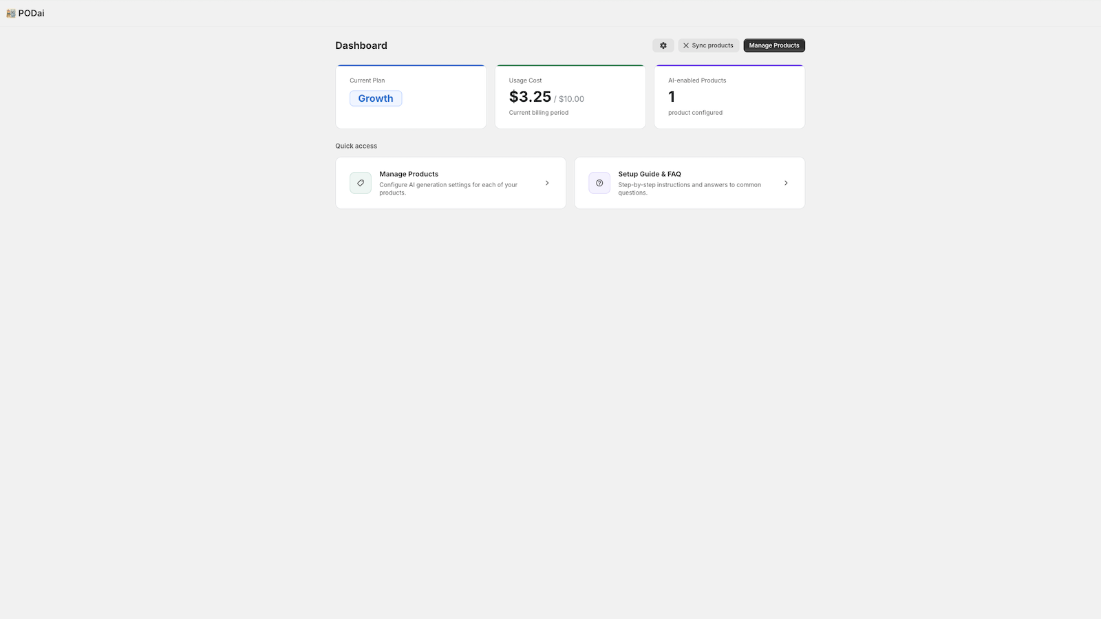Click the PODai app name text
The width and height of the screenshot is (1101, 619).
[x=31, y=13]
